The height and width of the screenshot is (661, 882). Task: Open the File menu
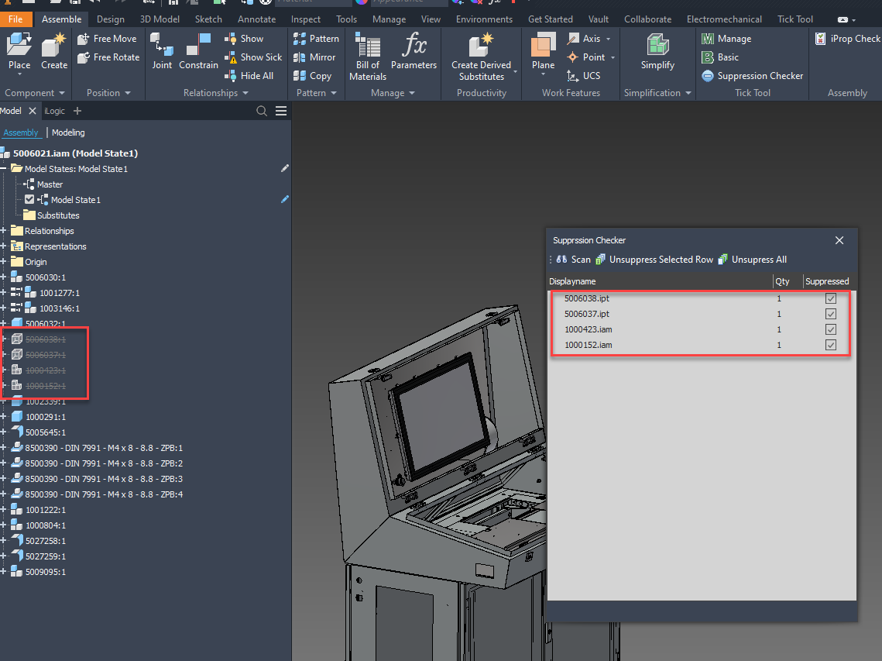pyautogui.click(x=15, y=19)
